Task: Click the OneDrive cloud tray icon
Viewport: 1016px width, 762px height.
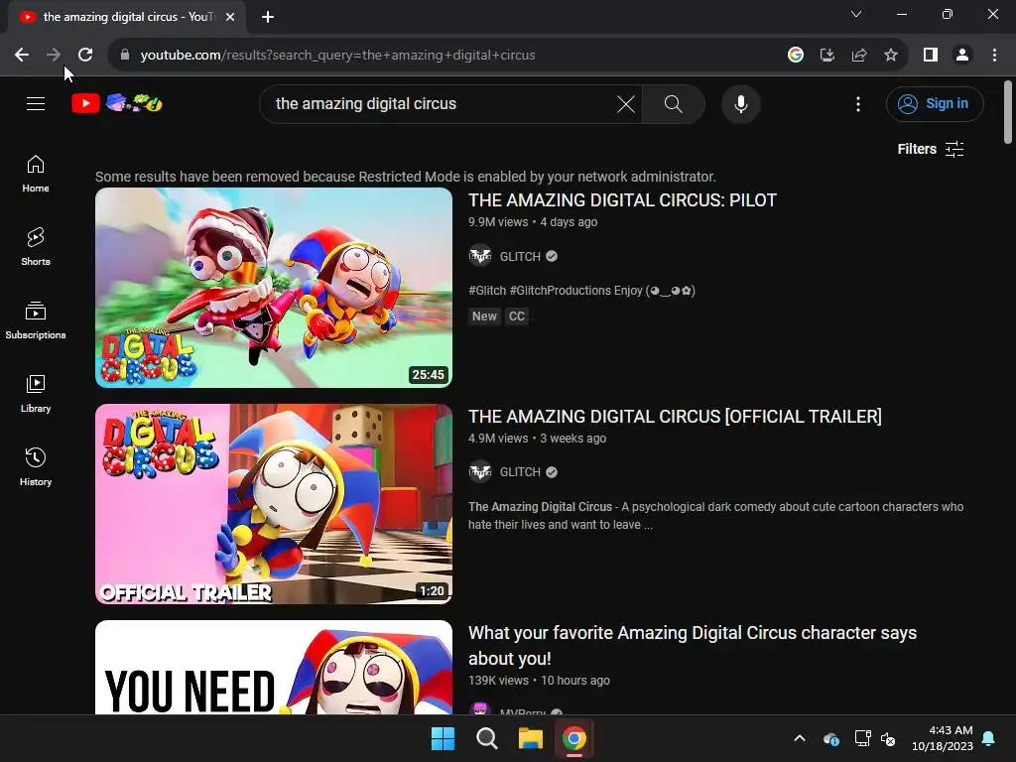Action: (831, 738)
